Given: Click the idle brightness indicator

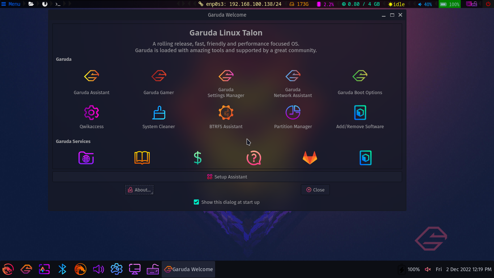Looking at the screenshot, I should point(396,4).
